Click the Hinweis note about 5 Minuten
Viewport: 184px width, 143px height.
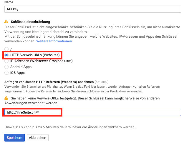(69, 127)
